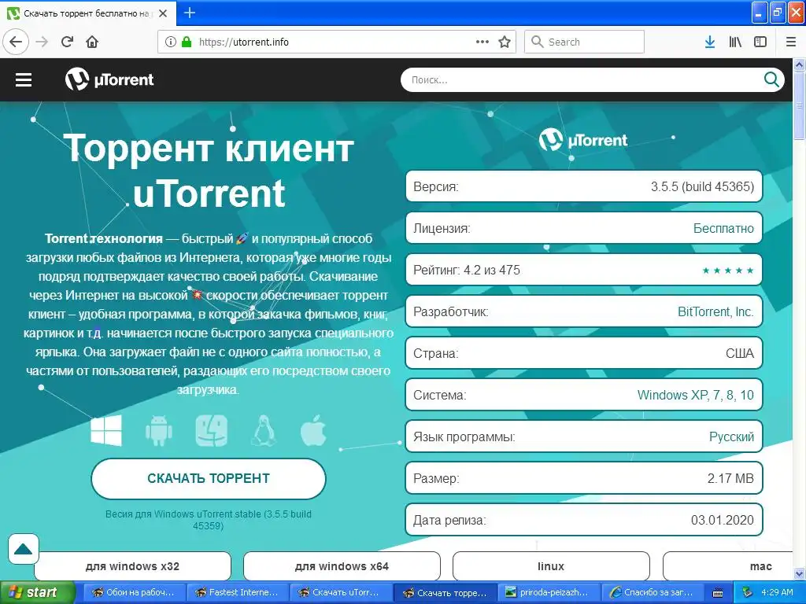
Task: Switch to priroda-peizazh... taskbar window
Action: pyautogui.click(x=547, y=593)
